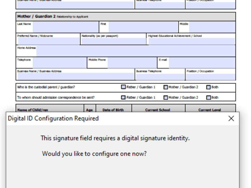Click the Preferred Name / Nickname field
Image resolution: width=251 pixels, height=188 pixels.
click(x=48, y=41)
